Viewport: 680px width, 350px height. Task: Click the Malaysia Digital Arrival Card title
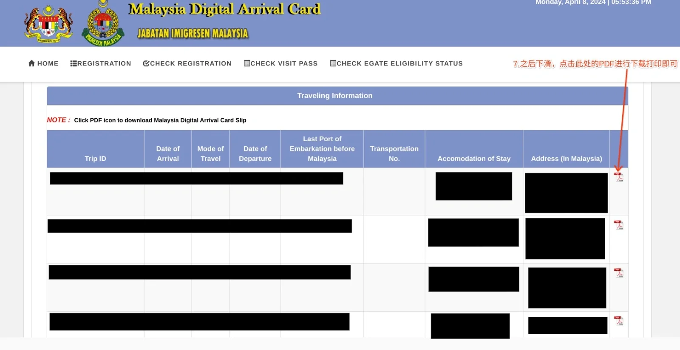coord(224,9)
